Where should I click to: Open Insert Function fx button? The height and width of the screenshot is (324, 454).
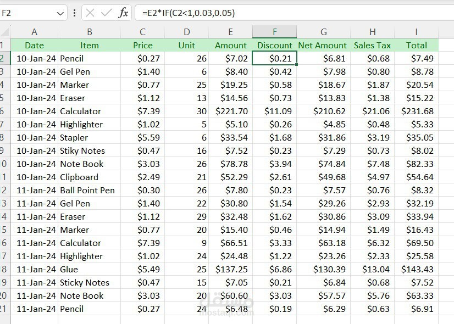click(123, 13)
